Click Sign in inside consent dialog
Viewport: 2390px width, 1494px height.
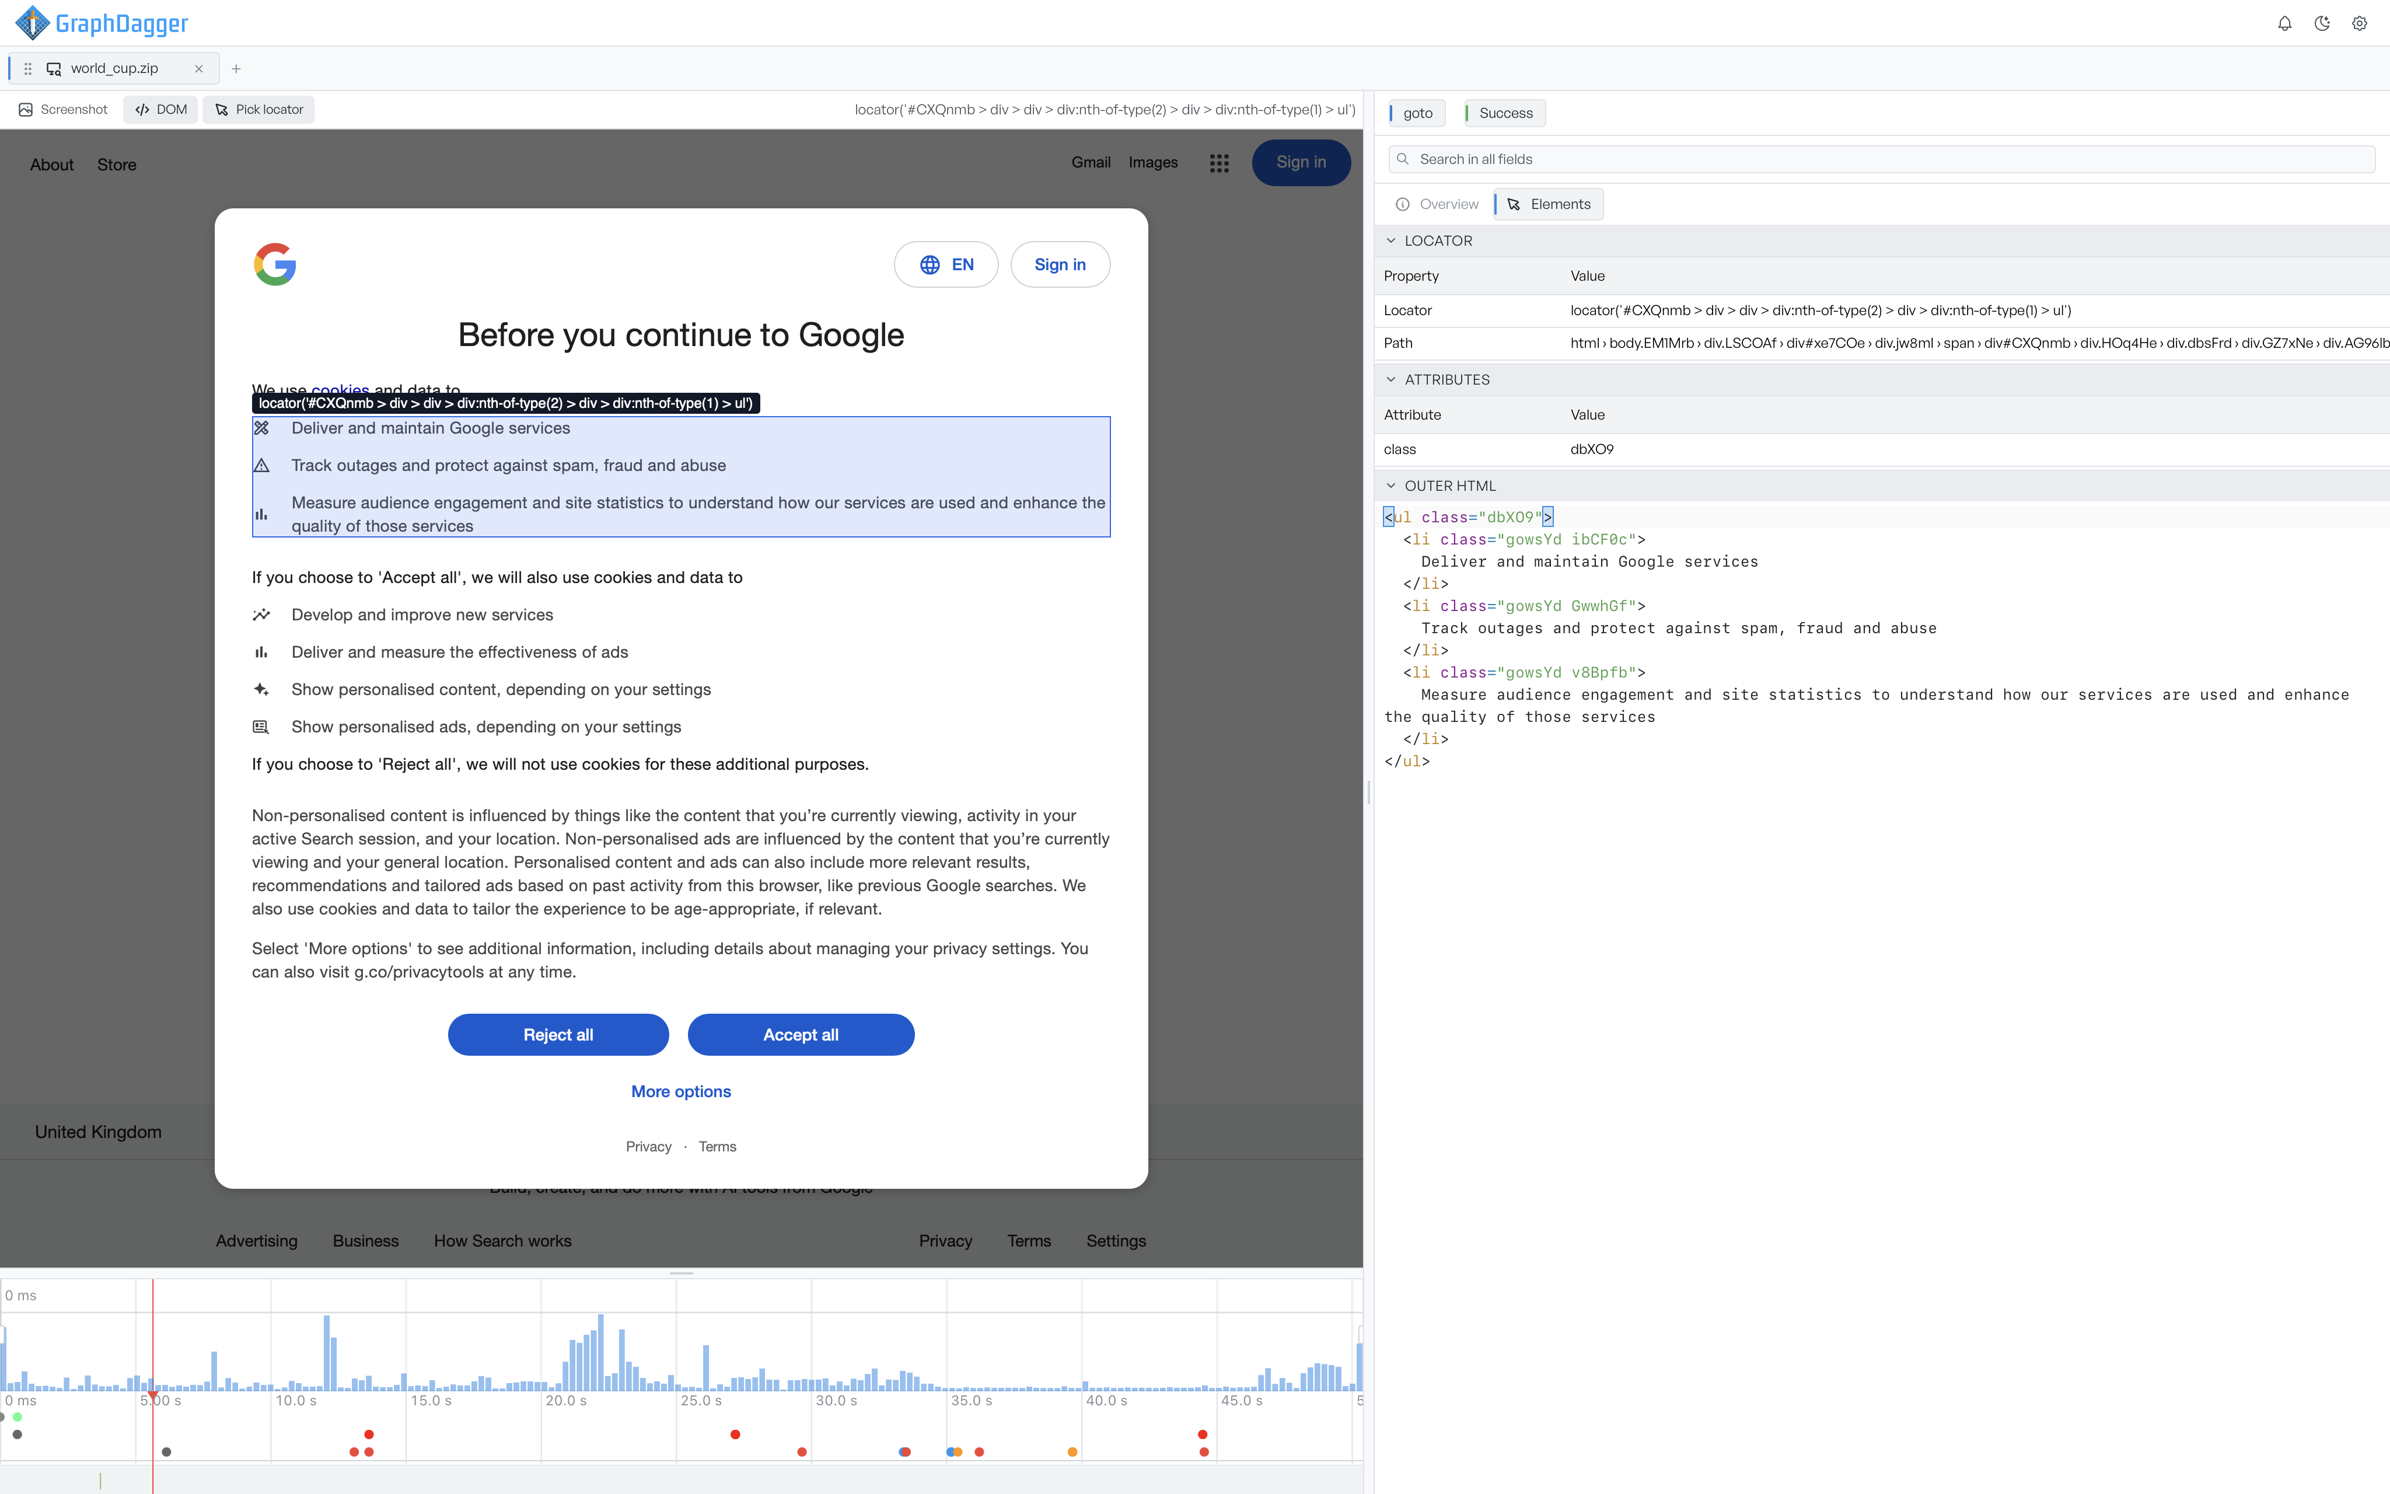1060,265
